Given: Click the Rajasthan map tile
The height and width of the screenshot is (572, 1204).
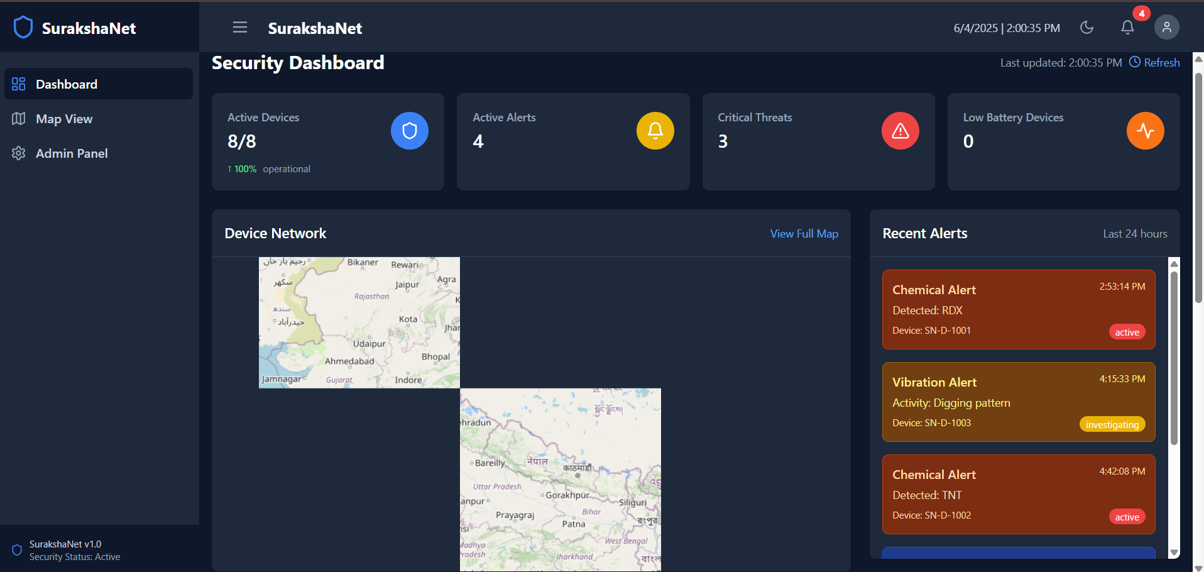Looking at the screenshot, I should 359,322.
